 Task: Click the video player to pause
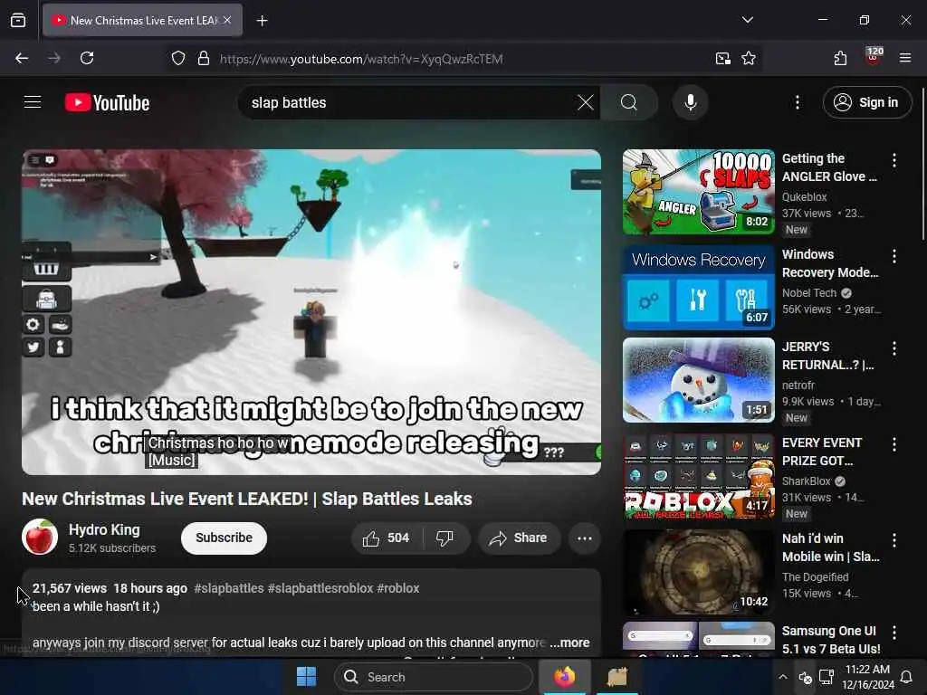point(311,311)
